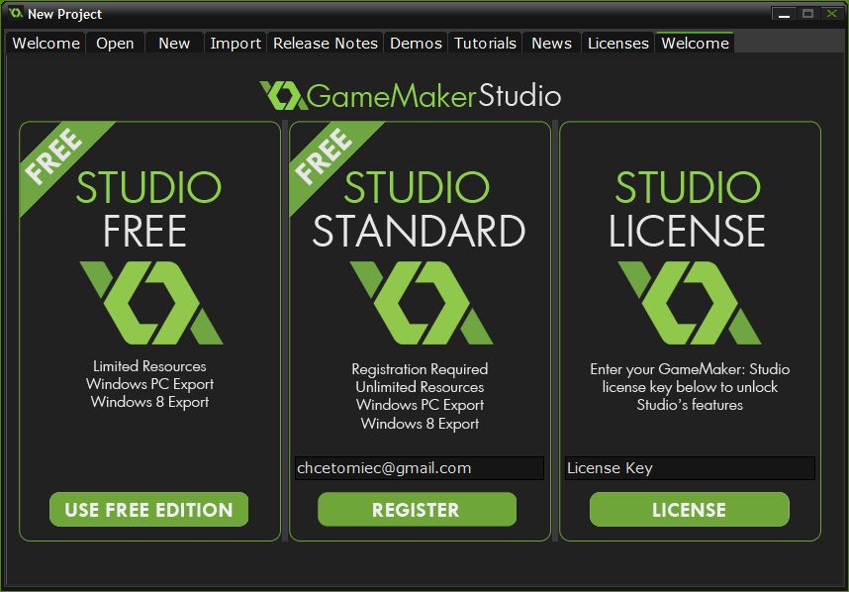
Task: Switch to the Licenses tab
Action: click(x=618, y=44)
